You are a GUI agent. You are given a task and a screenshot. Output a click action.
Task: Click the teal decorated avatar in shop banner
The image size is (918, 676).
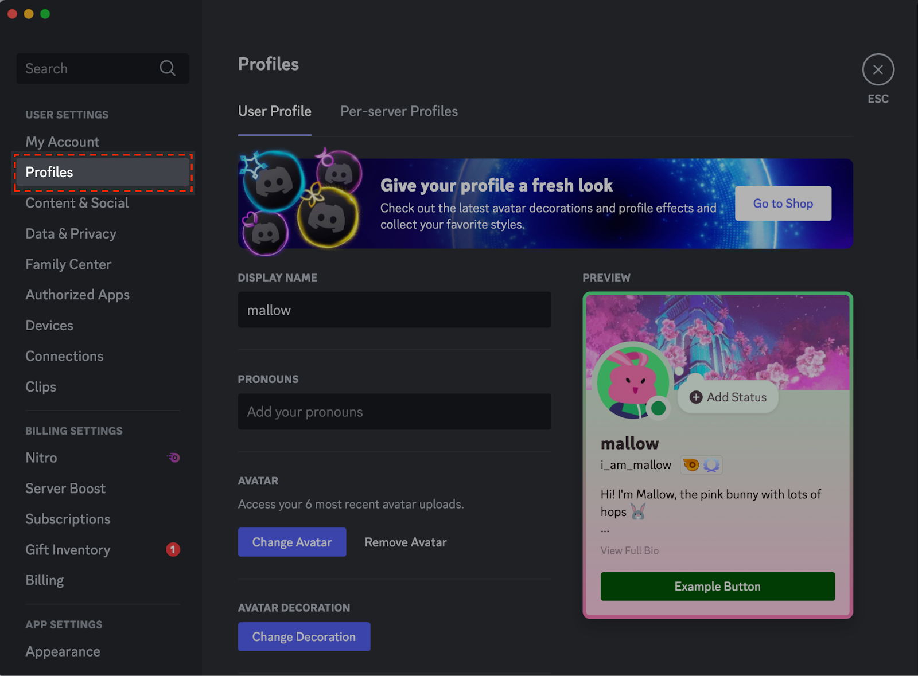pos(273,180)
